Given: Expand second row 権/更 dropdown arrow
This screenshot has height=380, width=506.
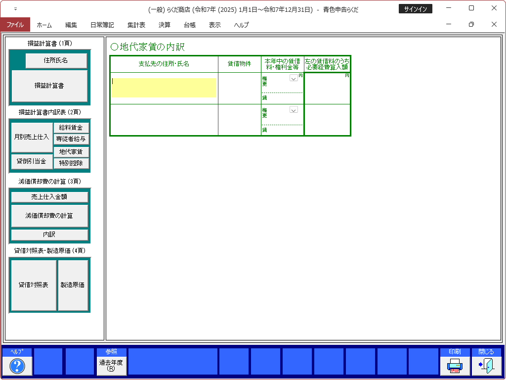Looking at the screenshot, I should (294, 110).
